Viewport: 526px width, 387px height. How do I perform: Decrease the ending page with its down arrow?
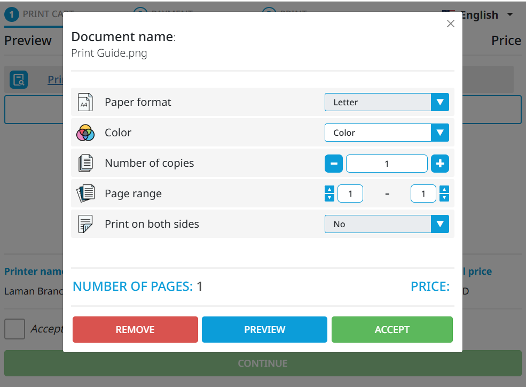[x=445, y=197]
